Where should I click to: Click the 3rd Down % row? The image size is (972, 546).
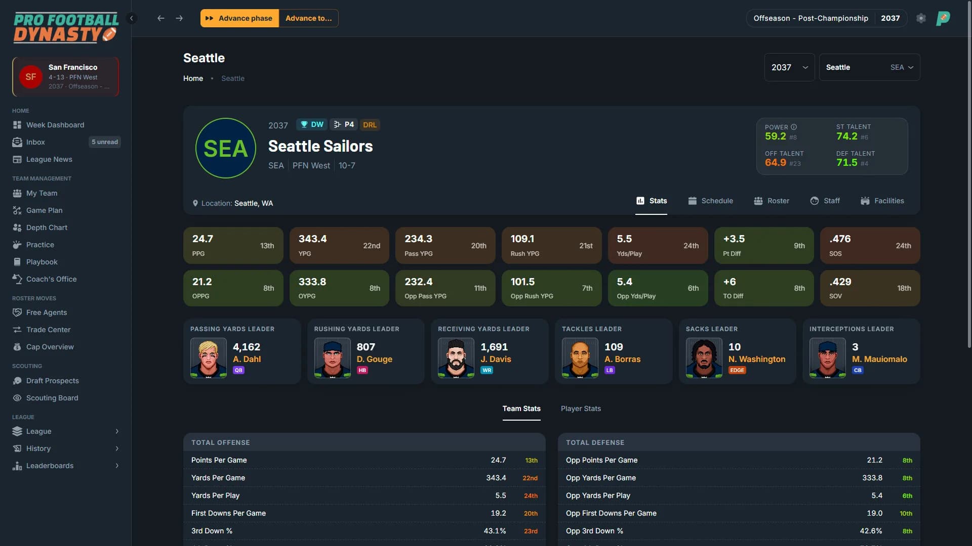[364, 531]
